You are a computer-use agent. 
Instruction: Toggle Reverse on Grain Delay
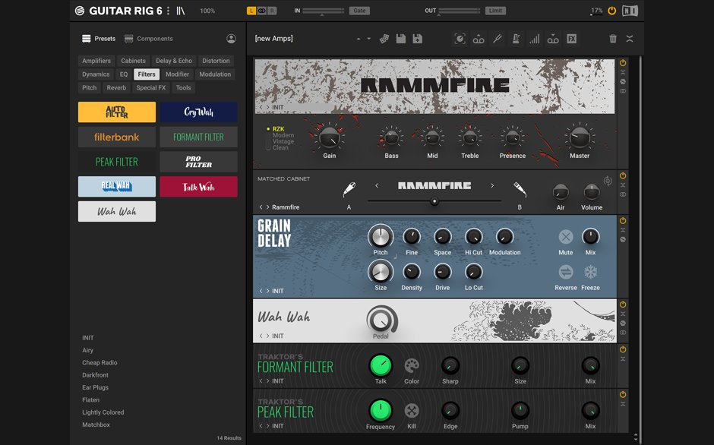click(x=566, y=273)
